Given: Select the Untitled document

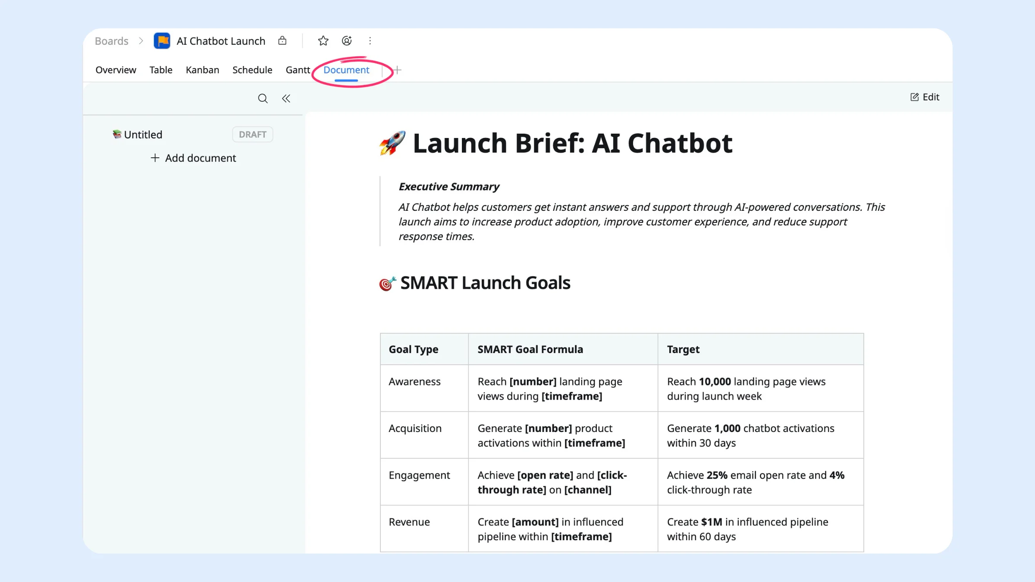Looking at the screenshot, I should [x=143, y=135].
